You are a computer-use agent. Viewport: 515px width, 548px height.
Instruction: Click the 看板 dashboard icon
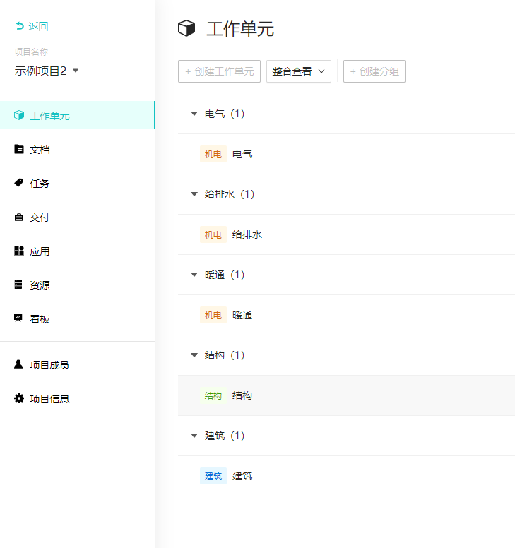point(18,318)
